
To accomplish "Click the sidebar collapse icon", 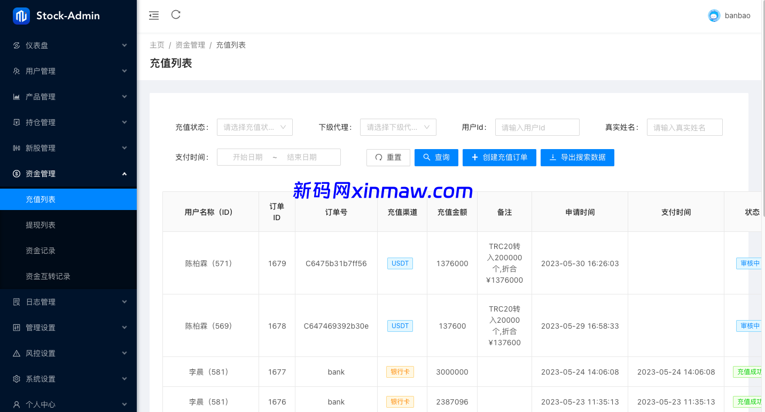I will point(154,15).
